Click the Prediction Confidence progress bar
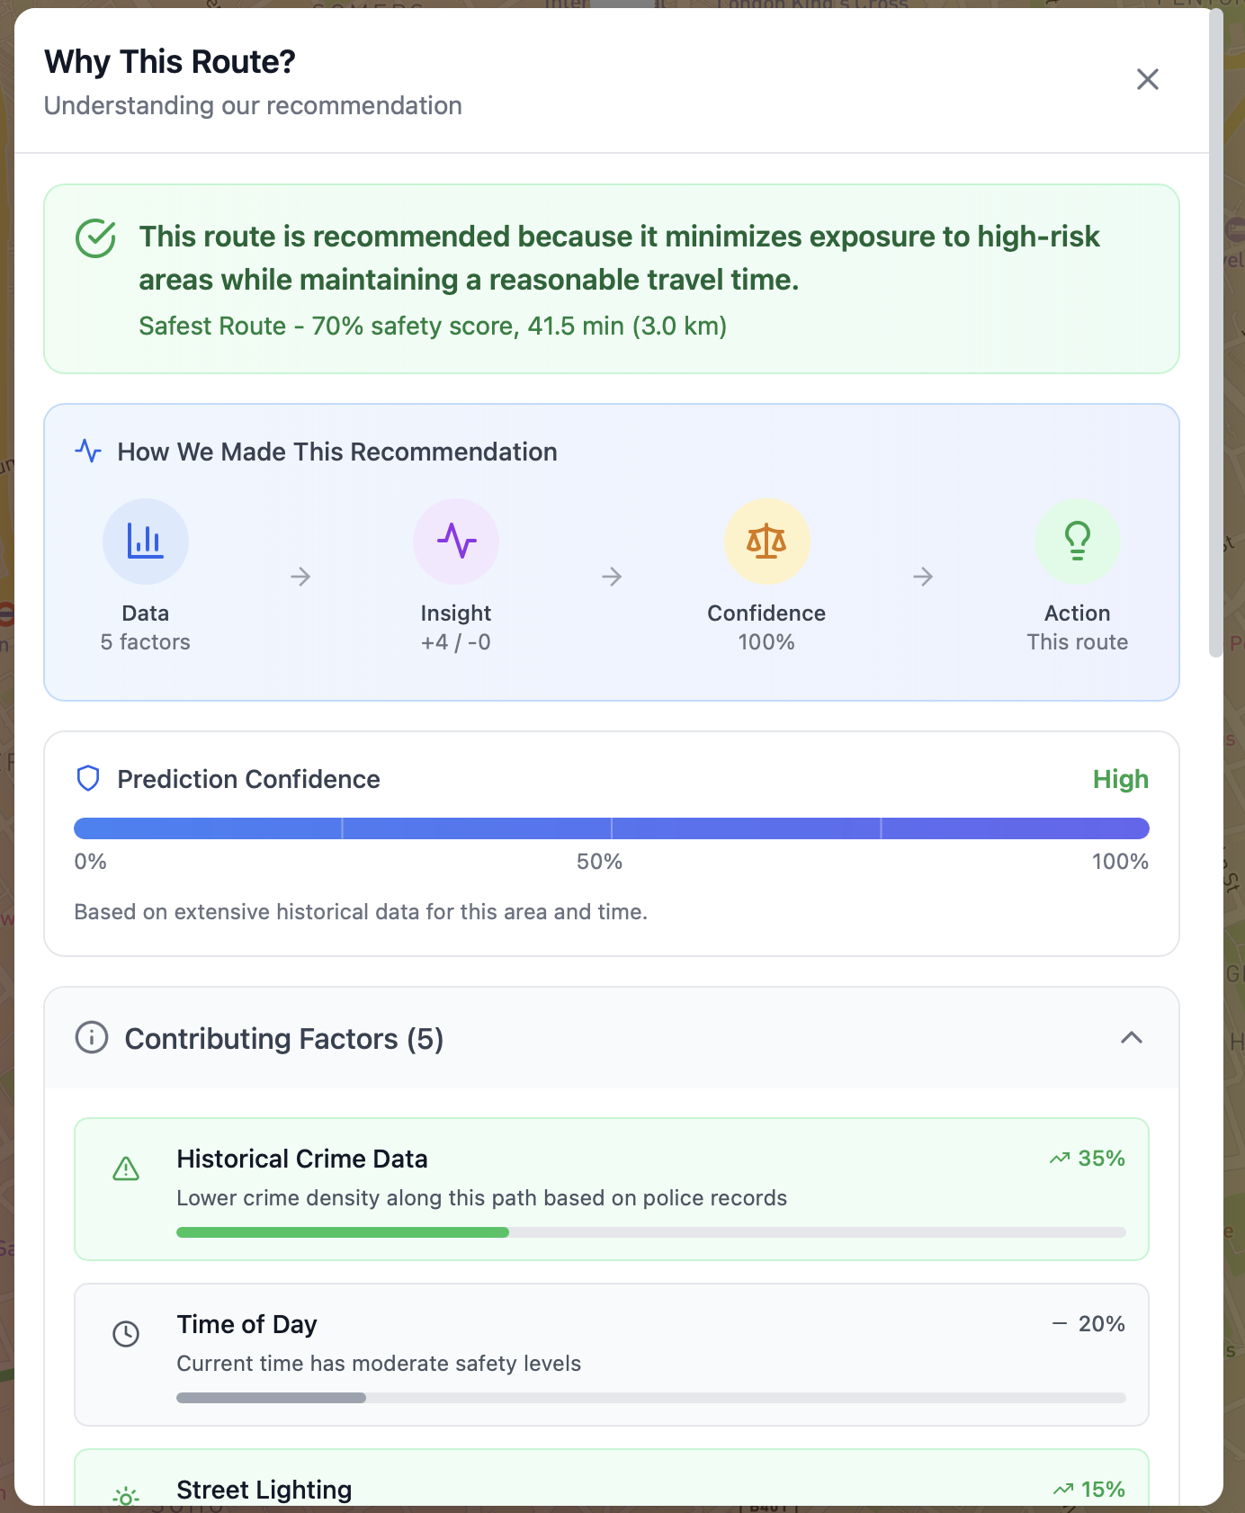 pos(612,828)
